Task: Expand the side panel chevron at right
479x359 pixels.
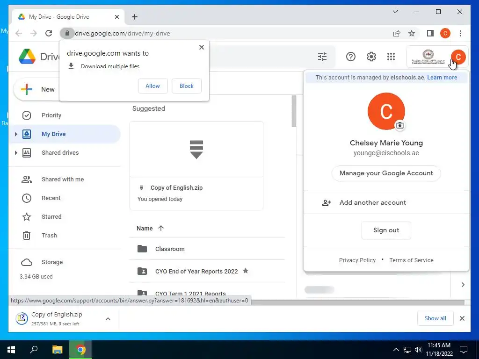Action: pyautogui.click(x=463, y=285)
